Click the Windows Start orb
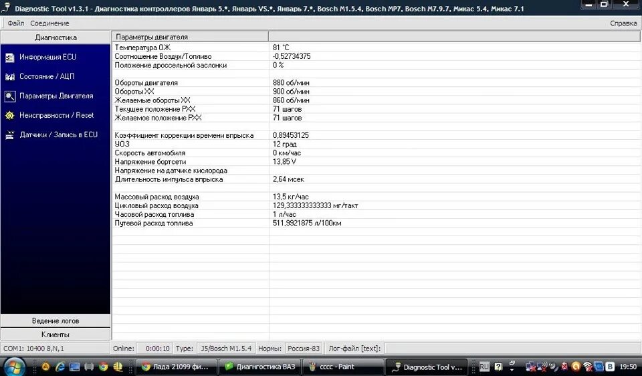 click(x=15, y=366)
